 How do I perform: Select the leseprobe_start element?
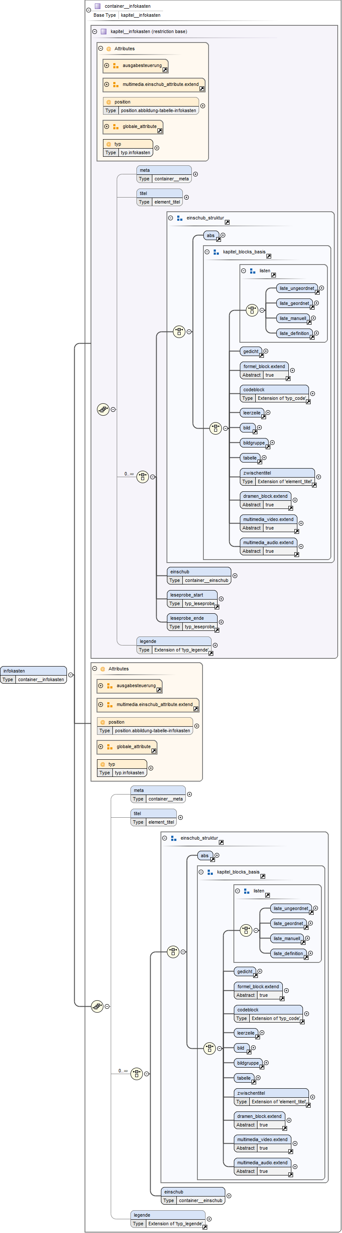192,599
